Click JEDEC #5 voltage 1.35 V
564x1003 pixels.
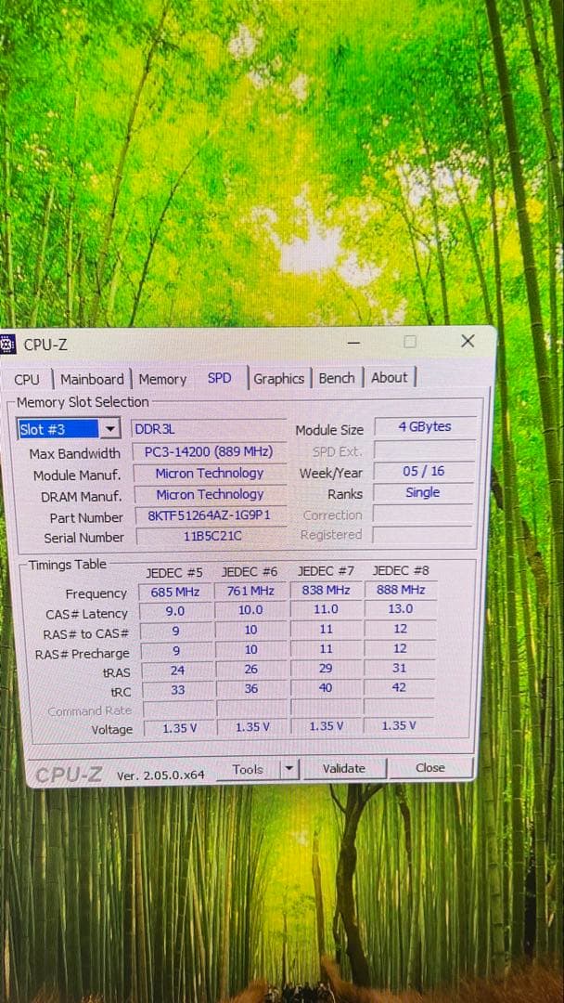coord(179,728)
